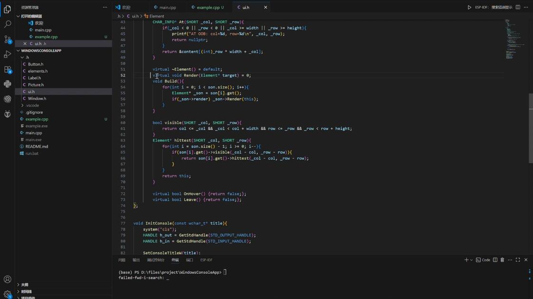533x299 pixels.
Task: Open the alien-head icon view in the activity bar
Action: tap(7, 114)
